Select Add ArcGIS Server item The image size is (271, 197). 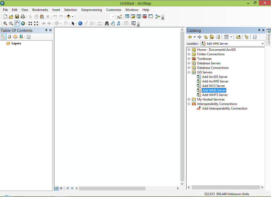coord(215,77)
